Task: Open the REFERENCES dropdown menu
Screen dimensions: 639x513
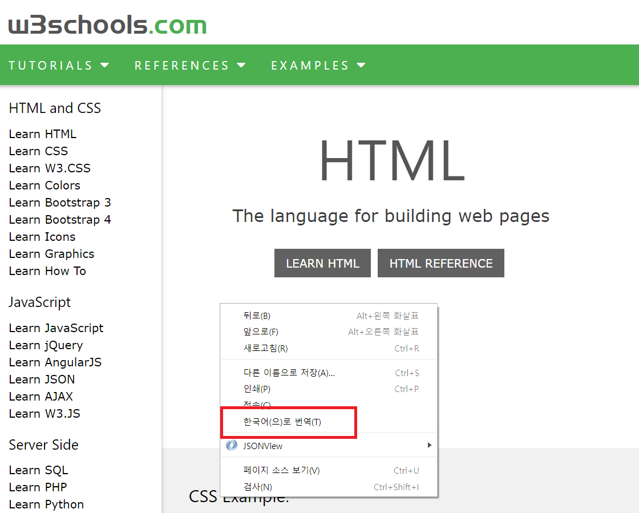Action: [191, 65]
